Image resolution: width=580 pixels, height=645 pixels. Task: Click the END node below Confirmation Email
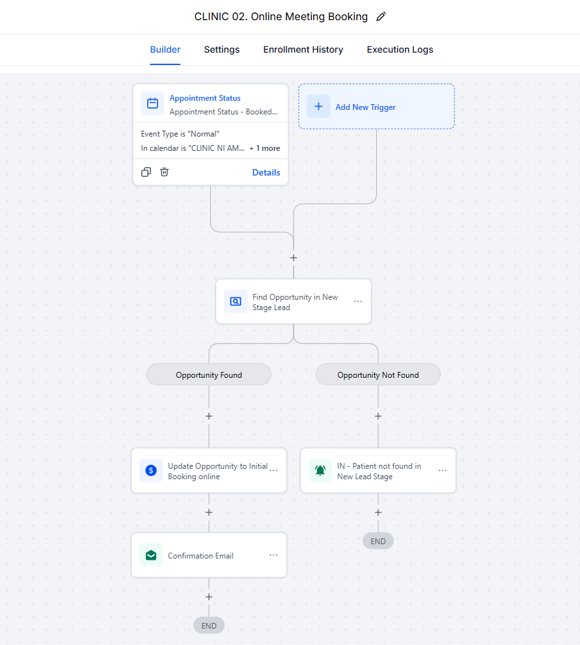coord(208,625)
